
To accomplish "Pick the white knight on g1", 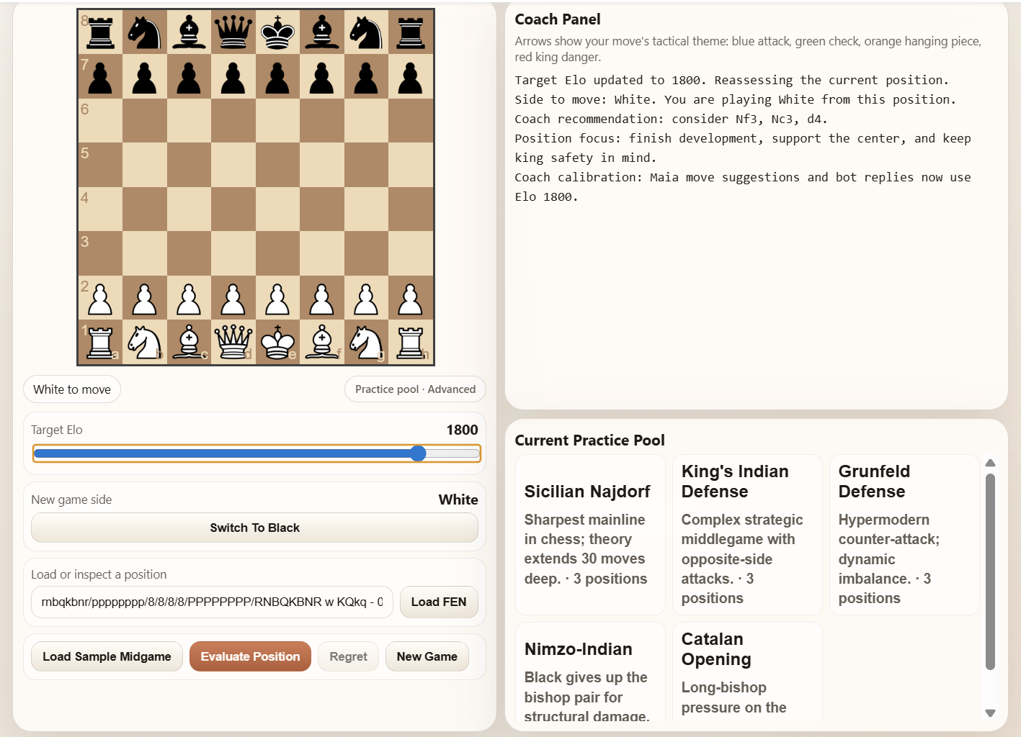I will pyautogui.click(x=366, y=342).
